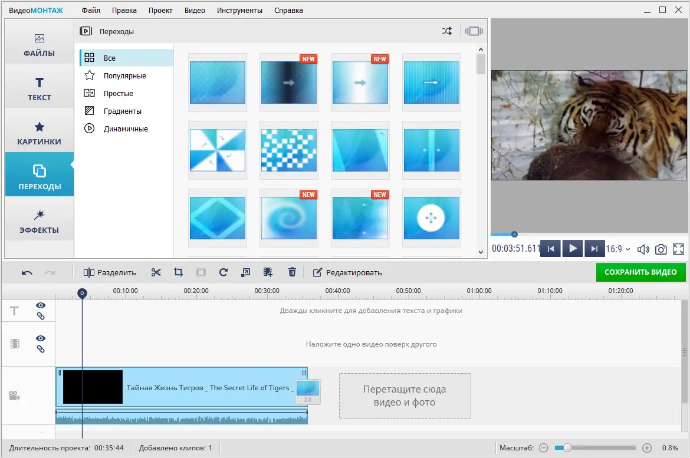Click the Масштаб zoom slider handle
690x458 pixels.
click(x=567, y=448)
